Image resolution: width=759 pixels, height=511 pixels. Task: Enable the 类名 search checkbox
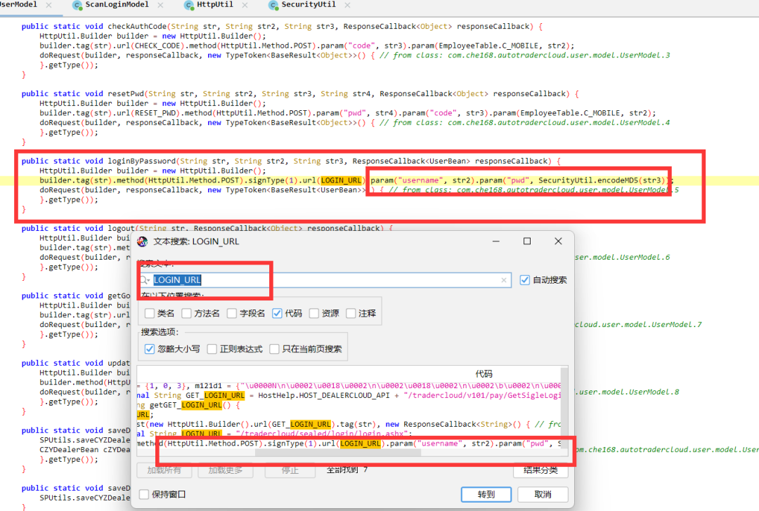(149, 313)
